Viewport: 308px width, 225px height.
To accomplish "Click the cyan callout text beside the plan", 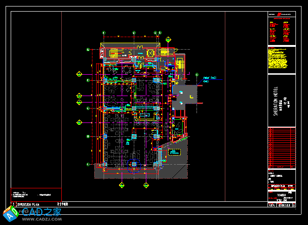I will pyautogui.click(x=210, y=79).
